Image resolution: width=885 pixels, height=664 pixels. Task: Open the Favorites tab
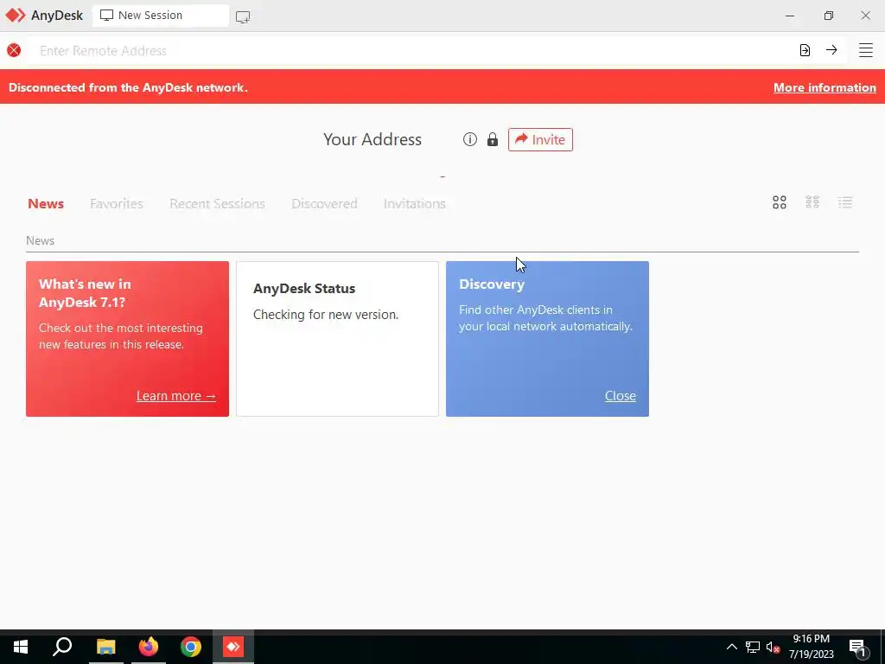(117, 203)
